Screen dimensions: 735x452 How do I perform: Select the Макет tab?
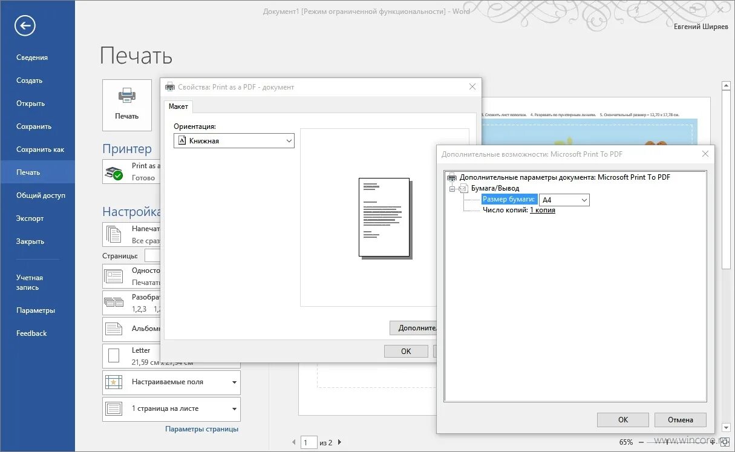point(178,106)
